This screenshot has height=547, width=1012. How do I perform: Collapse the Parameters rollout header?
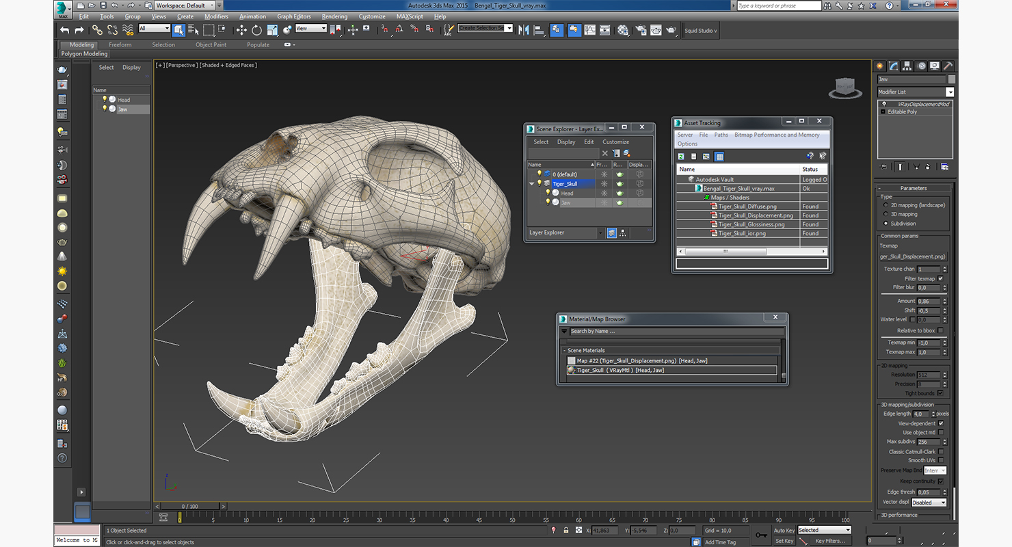pos(914,188)
